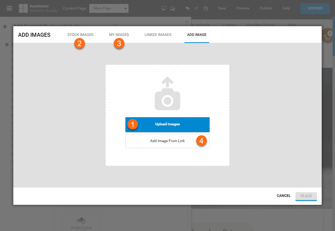Open the revision history clock icon
Image resolution: width=335 pixels, height=231 pixels.
tap(206, 8)
